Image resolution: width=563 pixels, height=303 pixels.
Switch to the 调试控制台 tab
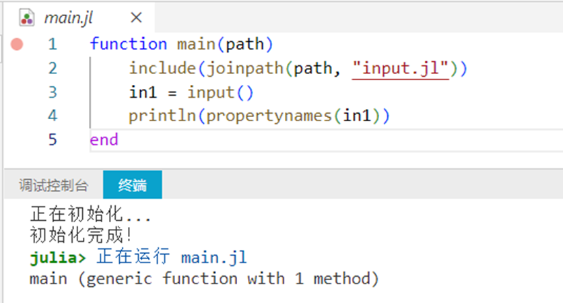coord(53,185)
